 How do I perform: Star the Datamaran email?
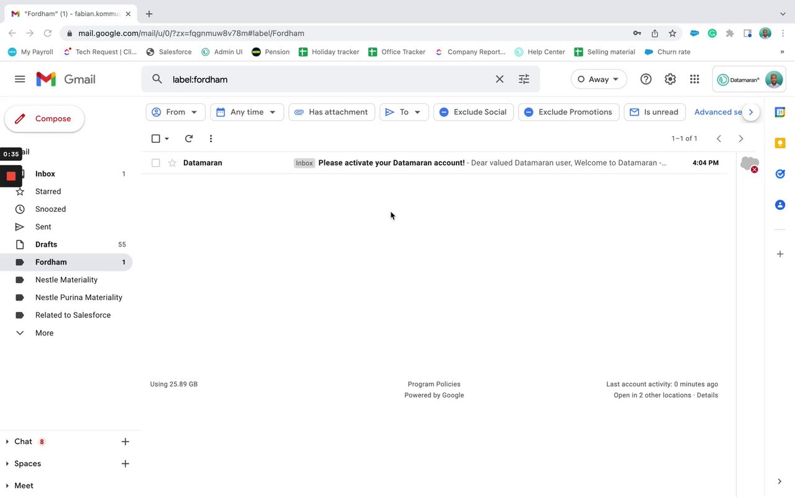(173, 163)
